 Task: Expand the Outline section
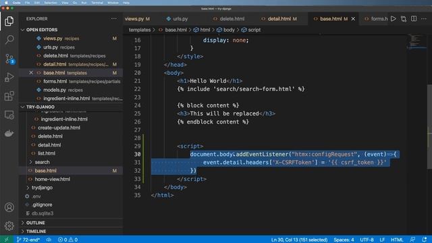[x=35, y=223]
